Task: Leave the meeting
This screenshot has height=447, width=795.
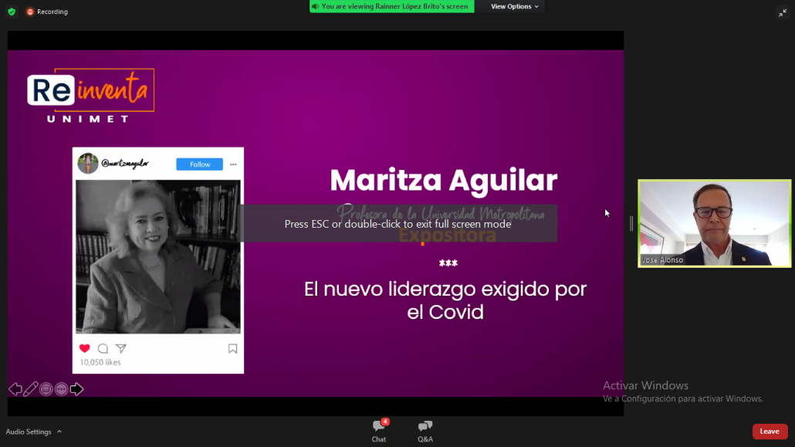Action: tap(770, 432)
